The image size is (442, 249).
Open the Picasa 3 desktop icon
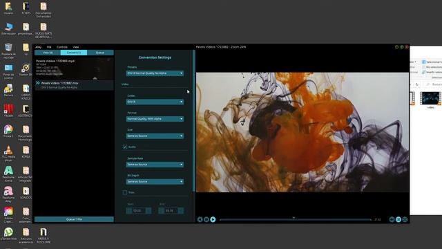point(8,131)
